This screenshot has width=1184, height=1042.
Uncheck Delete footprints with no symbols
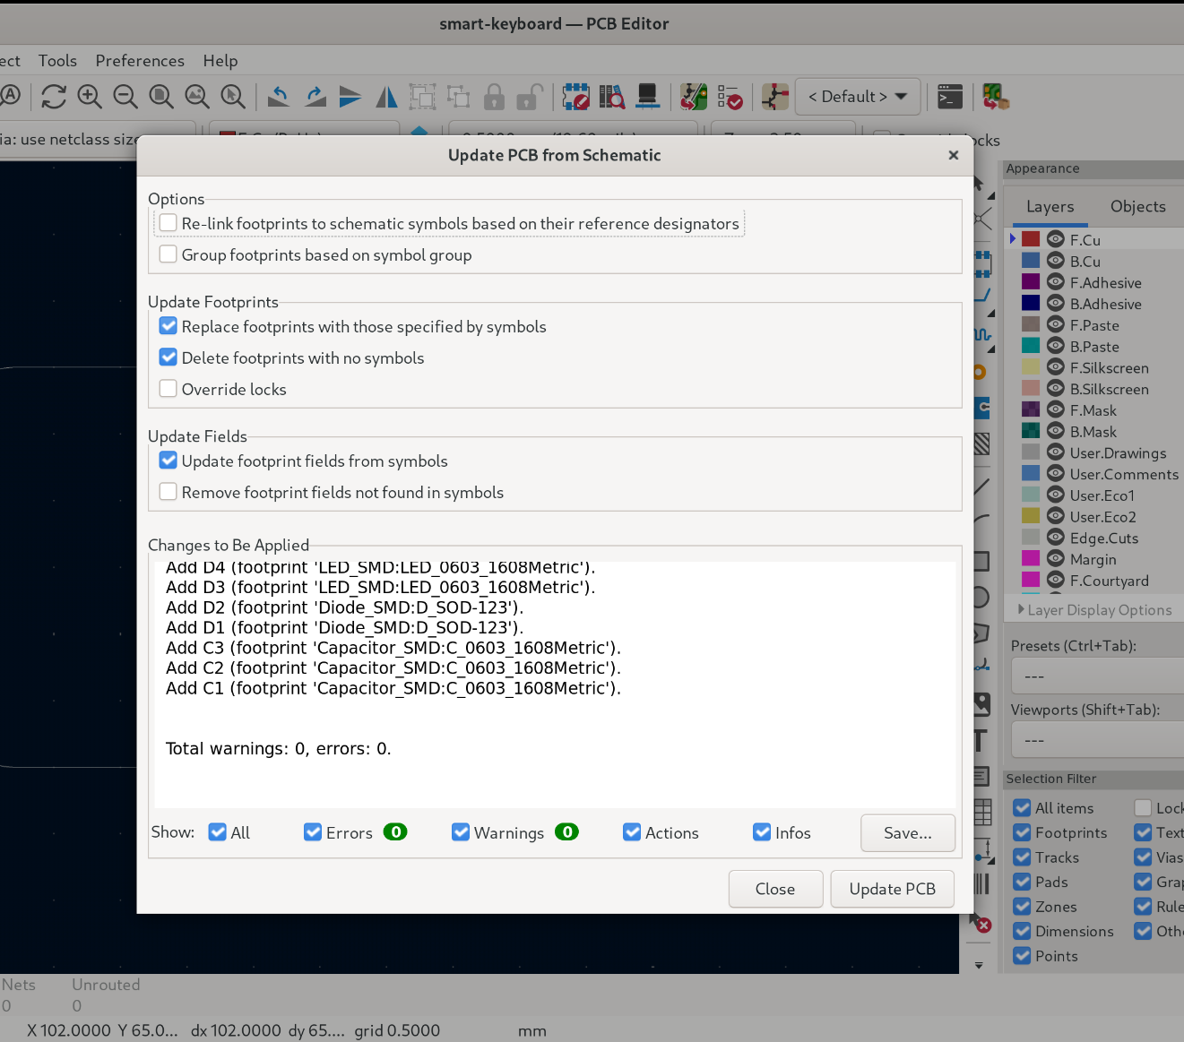pyautogui.click(x=168, y=357)
